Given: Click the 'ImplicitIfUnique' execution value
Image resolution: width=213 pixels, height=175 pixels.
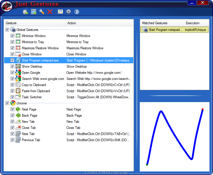Looking at the screenshot, I should pos(195,29).
